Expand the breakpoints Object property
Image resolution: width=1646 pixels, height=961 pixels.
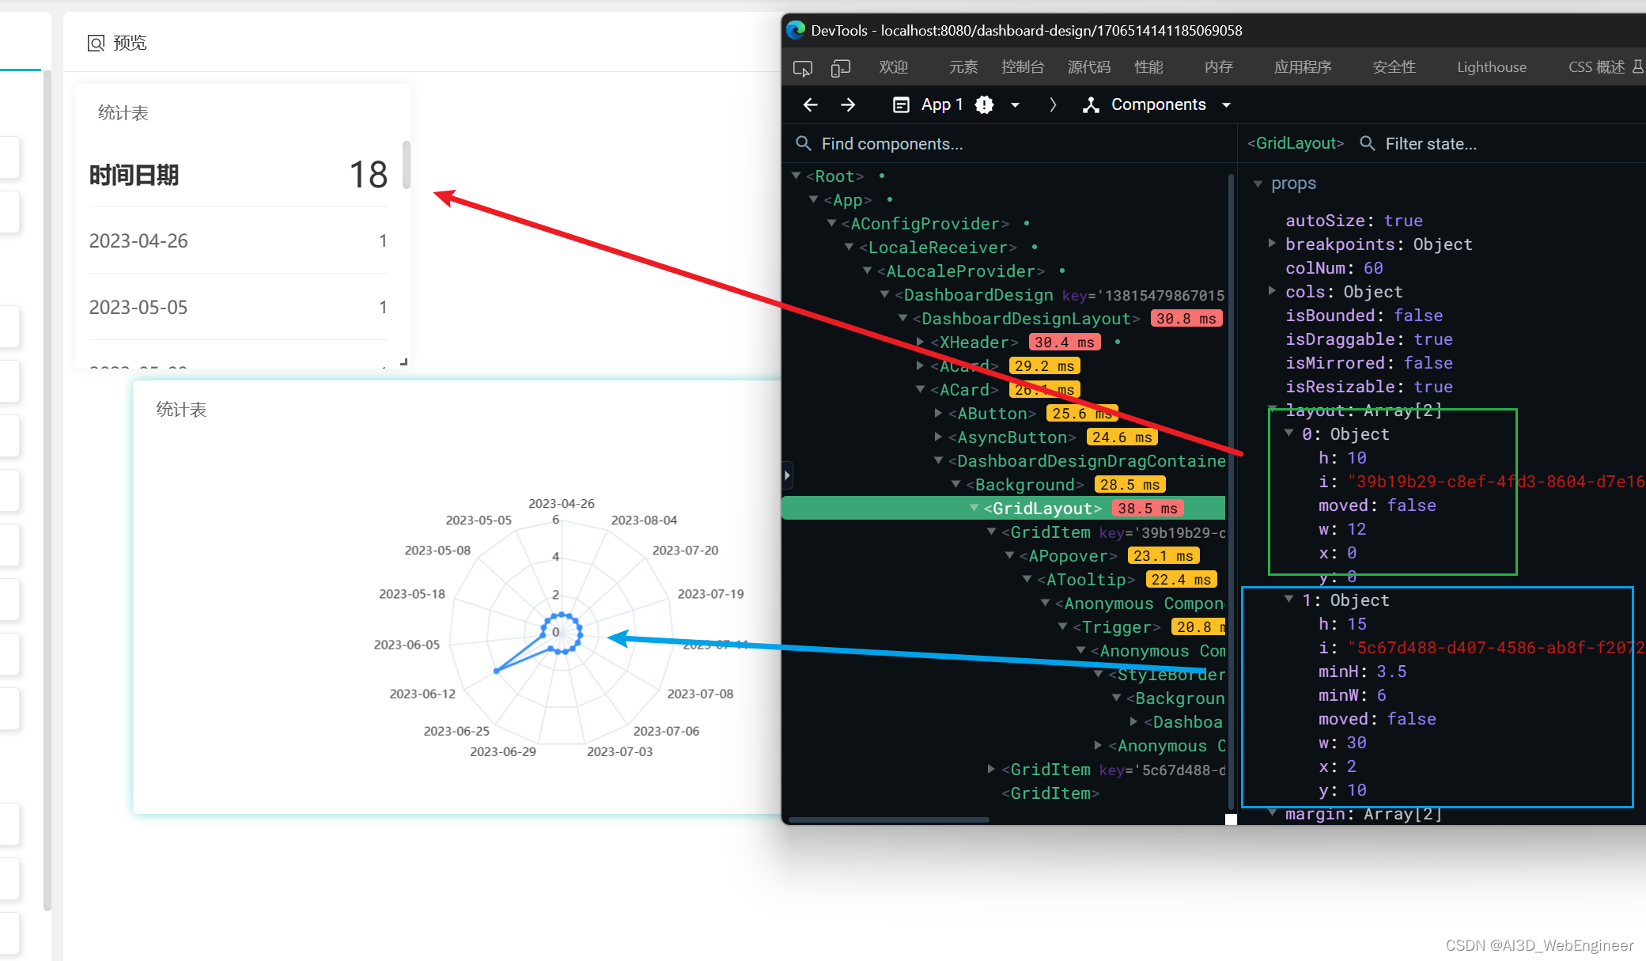pos(1271,244)
